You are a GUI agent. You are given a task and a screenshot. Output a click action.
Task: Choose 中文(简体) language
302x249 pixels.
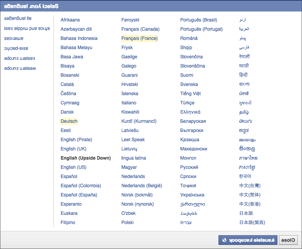[250, 195]
